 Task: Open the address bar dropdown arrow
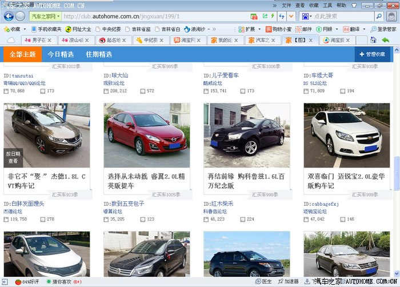(x=291, y=16)
